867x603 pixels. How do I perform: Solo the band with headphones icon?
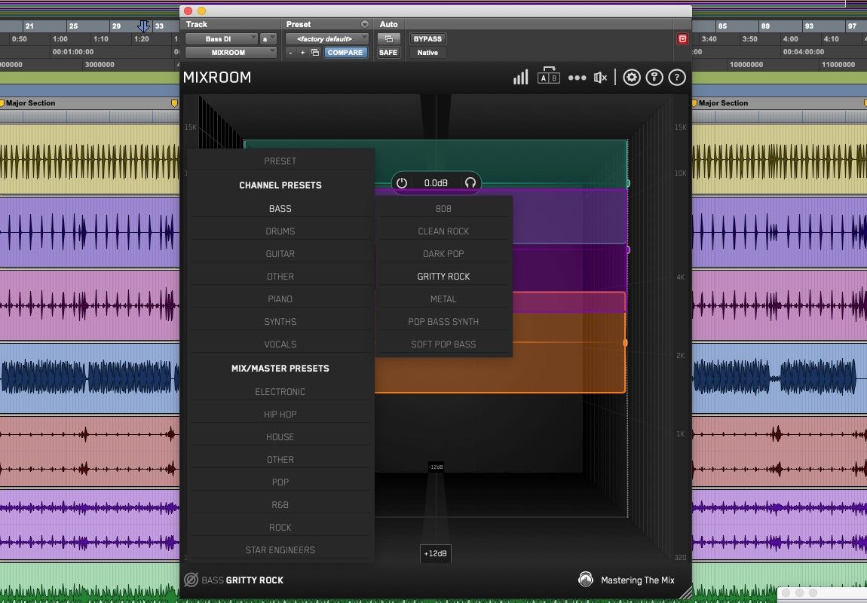[x=470, y=183]
